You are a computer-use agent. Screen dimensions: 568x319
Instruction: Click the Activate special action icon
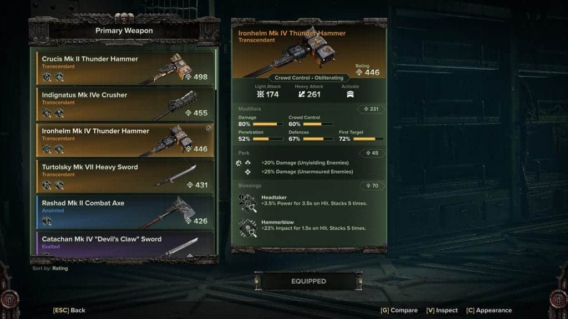pos(350,94)
